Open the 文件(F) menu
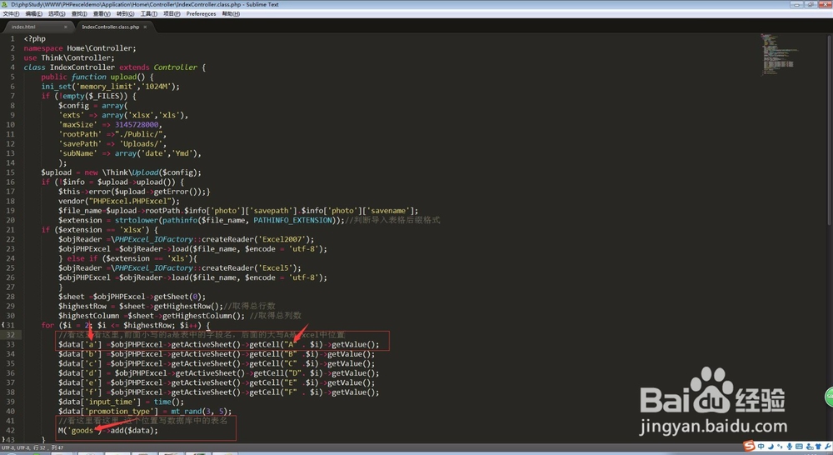833x455 pixels. (x=11, y=14)
